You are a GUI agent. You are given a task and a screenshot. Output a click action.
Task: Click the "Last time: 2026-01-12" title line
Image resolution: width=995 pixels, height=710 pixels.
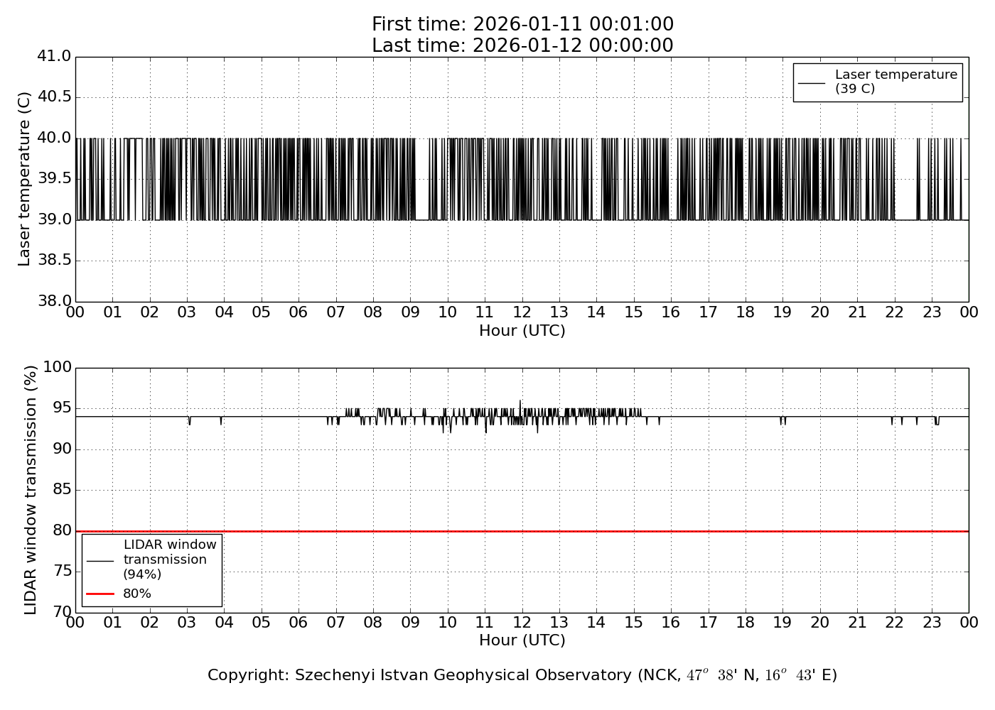pyautogui.click(x=522, y=46)
